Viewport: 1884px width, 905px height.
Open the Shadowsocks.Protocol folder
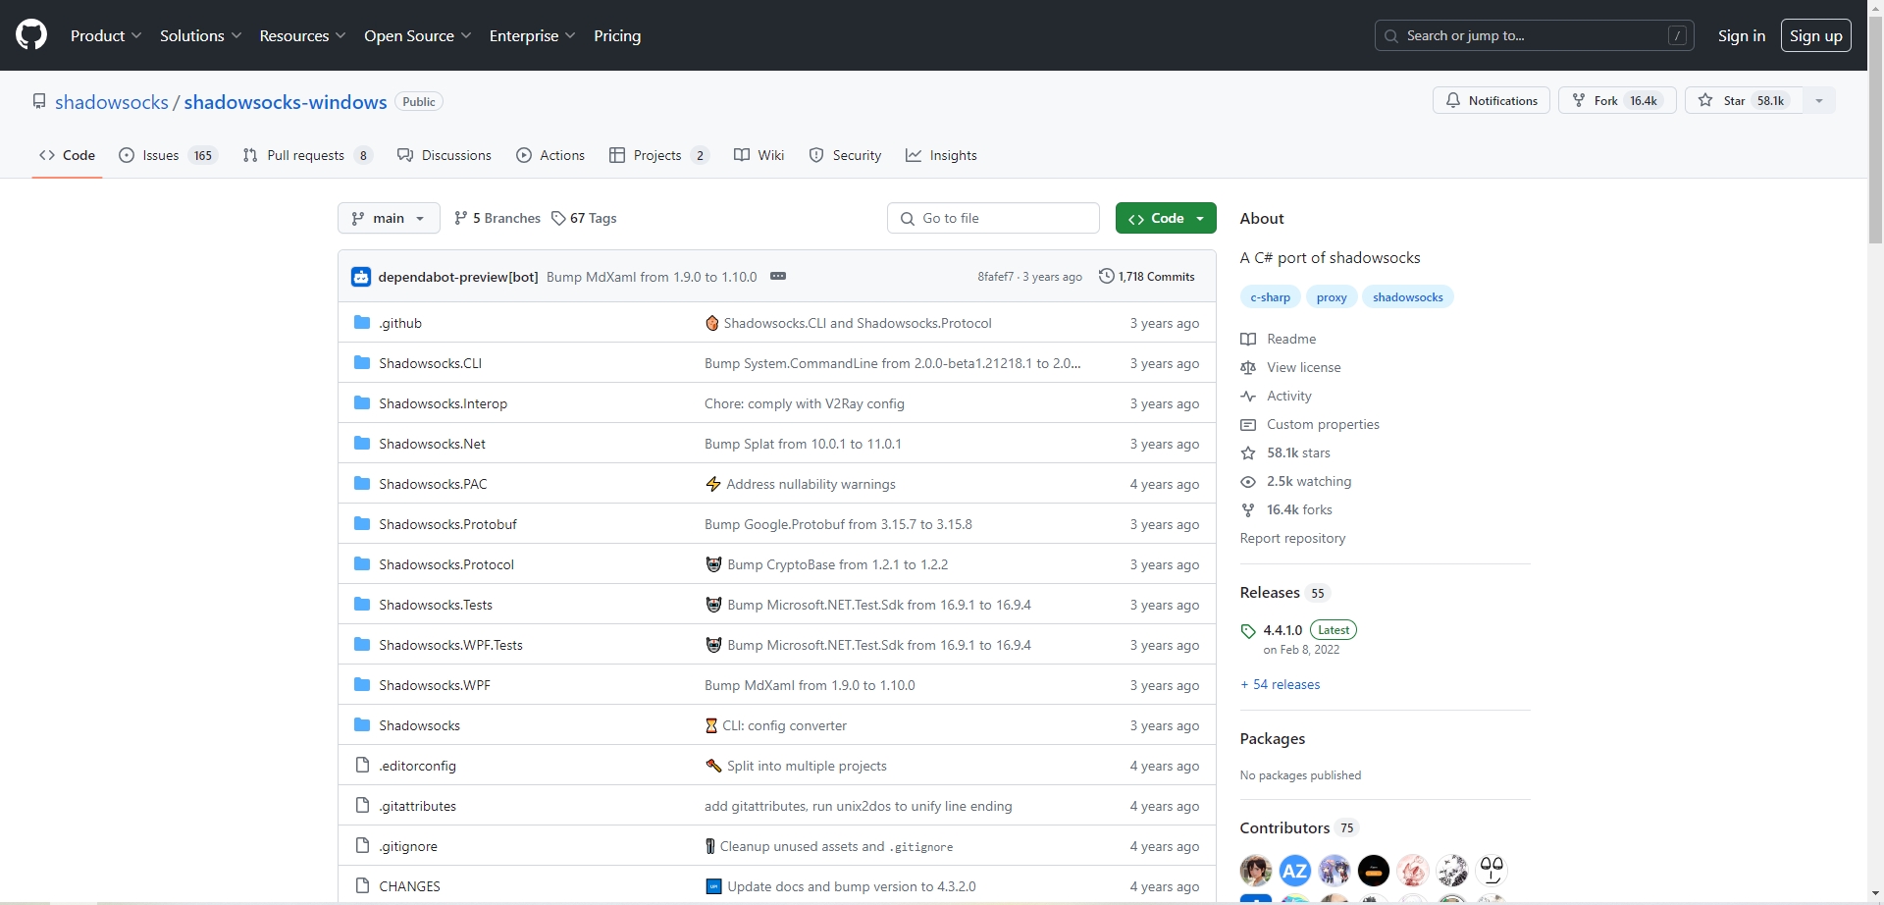click(446, 564)
